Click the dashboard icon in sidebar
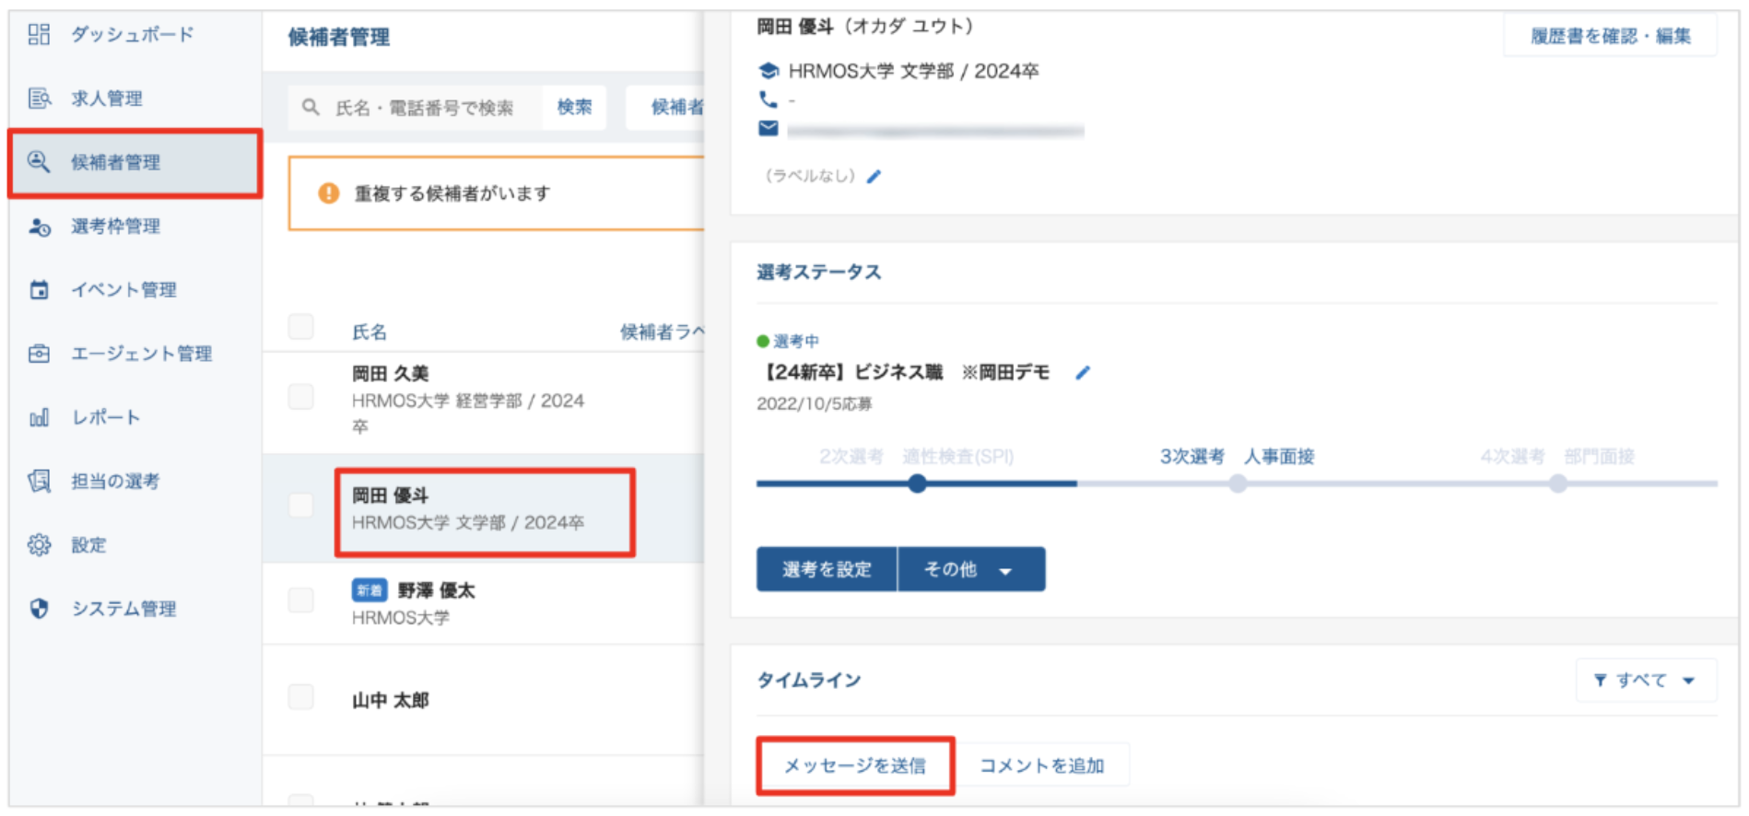This screenshot has width=1749, height=816. pos(39,35)
